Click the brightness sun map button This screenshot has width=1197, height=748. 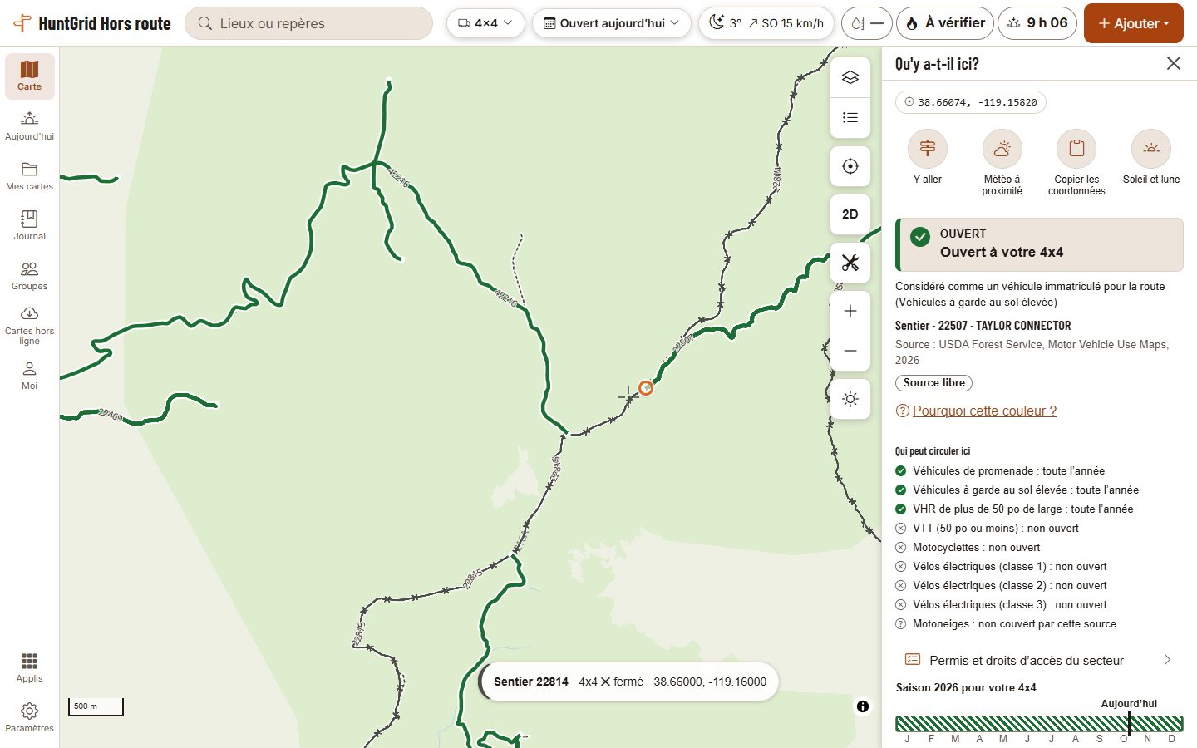click(x=850, y=399)
